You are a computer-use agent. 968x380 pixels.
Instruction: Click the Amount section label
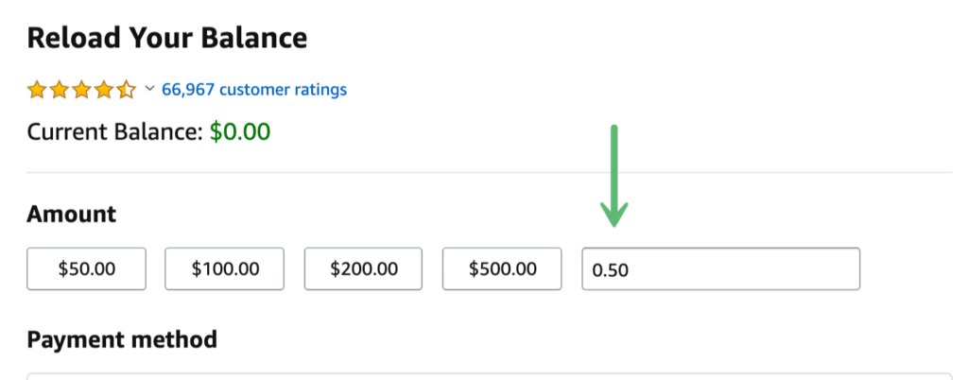(x=72, y=214)
